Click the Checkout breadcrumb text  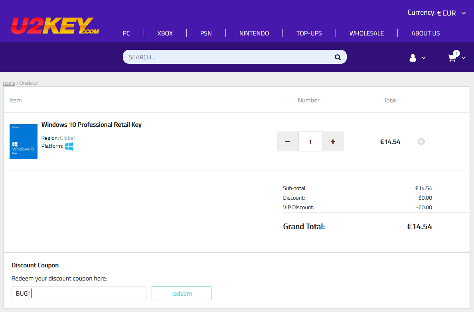[x=29, y=83]
